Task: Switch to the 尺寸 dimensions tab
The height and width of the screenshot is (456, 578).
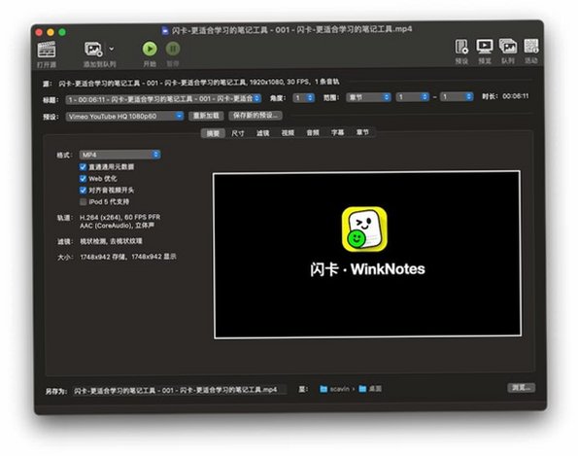Action: click(x=238, y=133)
